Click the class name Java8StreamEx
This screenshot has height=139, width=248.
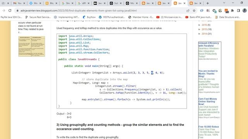pos(87,59)
